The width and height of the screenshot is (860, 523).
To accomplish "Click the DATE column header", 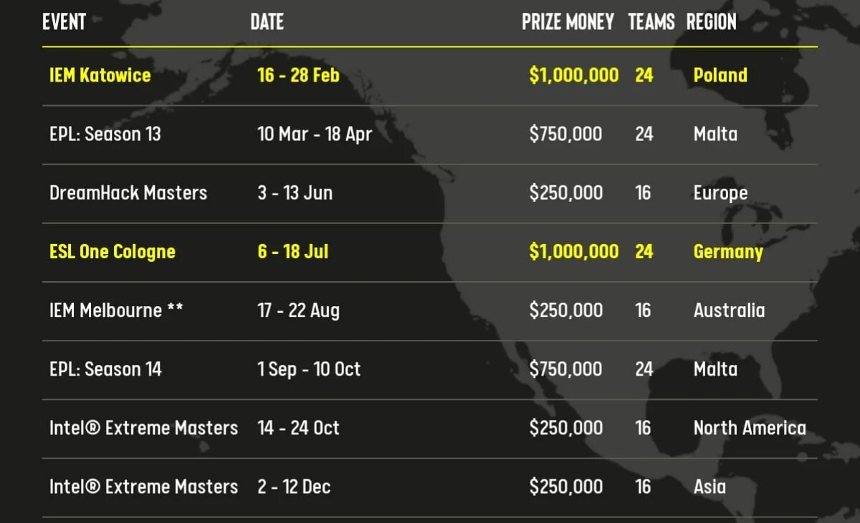I will point(267,21).
